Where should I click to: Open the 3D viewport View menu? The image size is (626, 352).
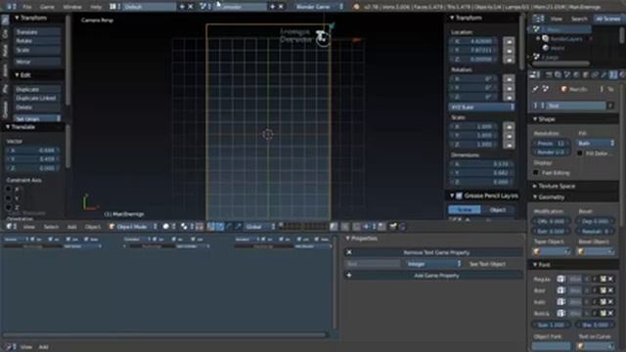(x=28, y=227)
